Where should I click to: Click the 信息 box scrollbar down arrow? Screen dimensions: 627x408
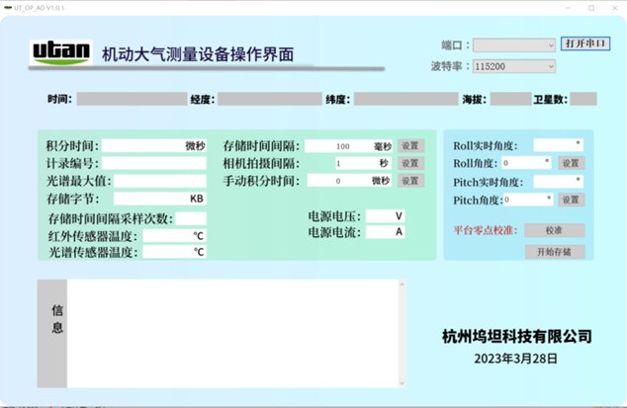(x=402, y=381)
